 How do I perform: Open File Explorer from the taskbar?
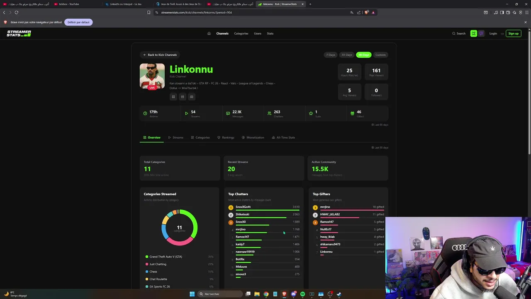point(257,294)
